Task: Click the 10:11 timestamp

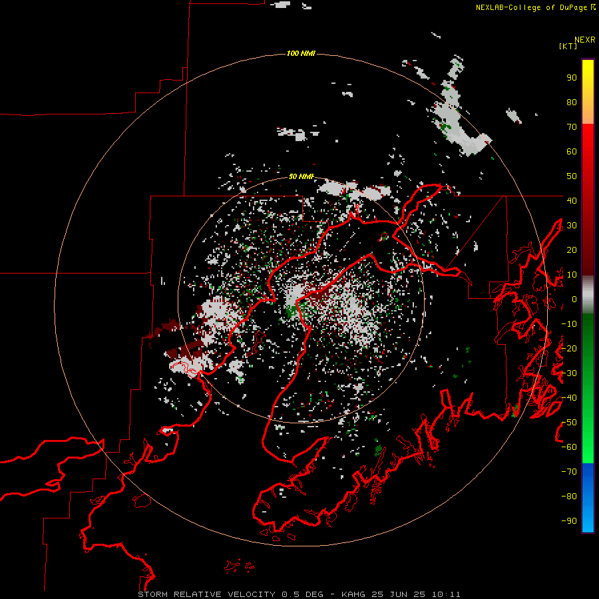Action: (446, 594)
